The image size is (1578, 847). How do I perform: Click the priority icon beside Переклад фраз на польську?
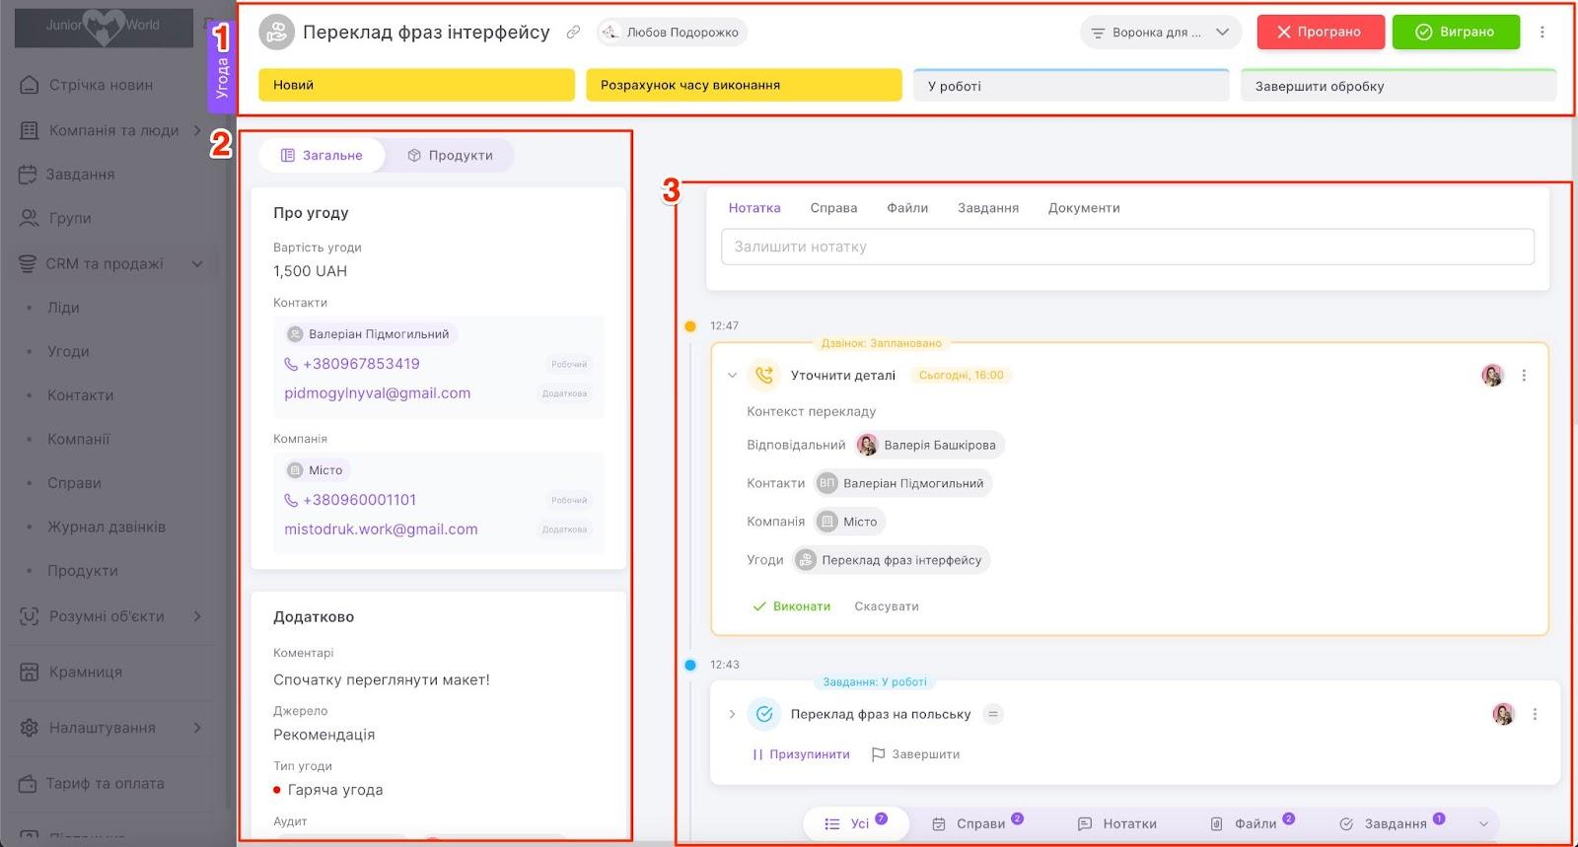tap(993, 714)
